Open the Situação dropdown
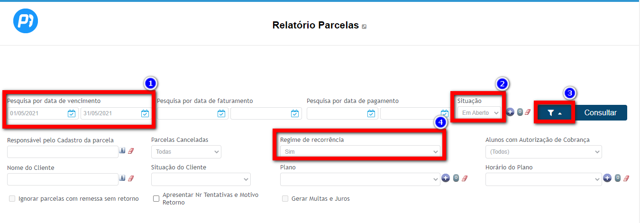 (478, 113)
